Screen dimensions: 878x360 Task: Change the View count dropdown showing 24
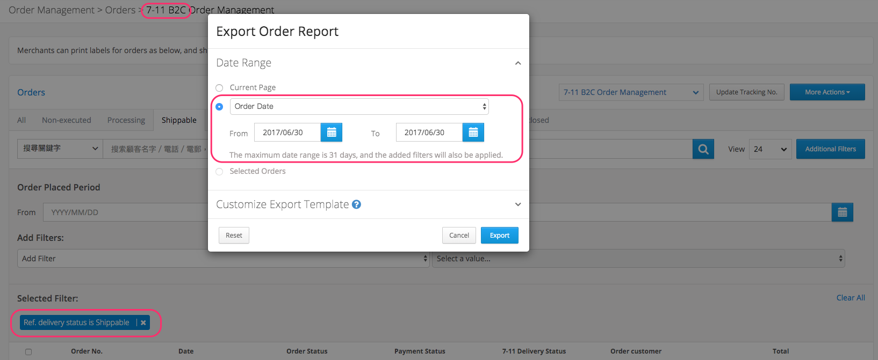click(x=770, y=149)
